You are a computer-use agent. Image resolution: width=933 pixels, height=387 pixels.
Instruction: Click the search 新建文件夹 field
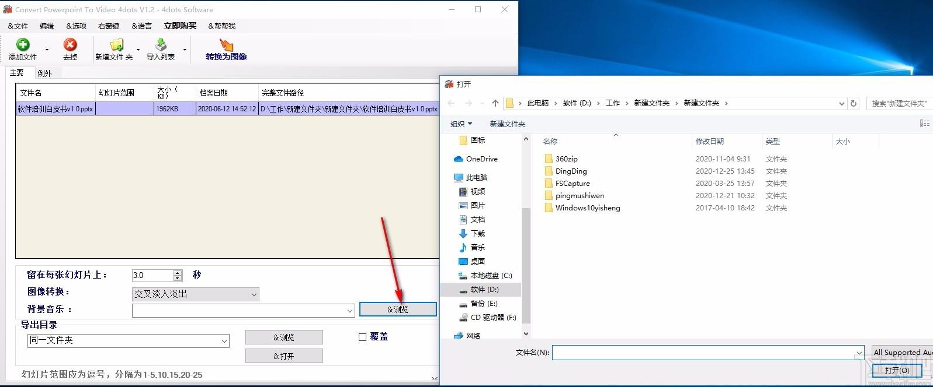click(900, 103)
